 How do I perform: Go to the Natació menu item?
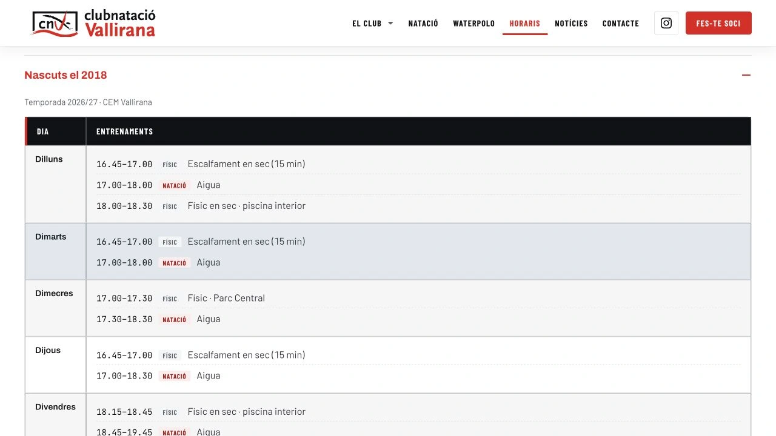click(x=423, y=23)
